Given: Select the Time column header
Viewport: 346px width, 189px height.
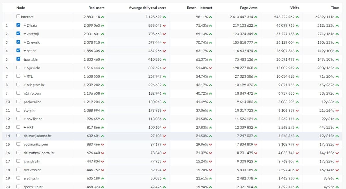Looking at the screenshot, I should coord(334,8).
